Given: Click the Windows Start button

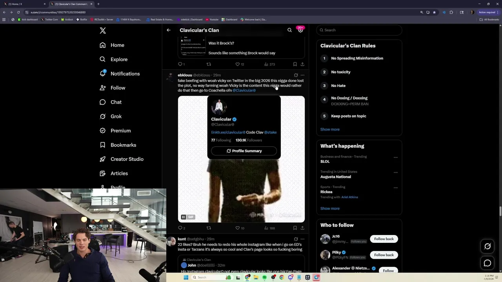Looking at the screenshot, I should pyautogui.click(x=186, y=277).
